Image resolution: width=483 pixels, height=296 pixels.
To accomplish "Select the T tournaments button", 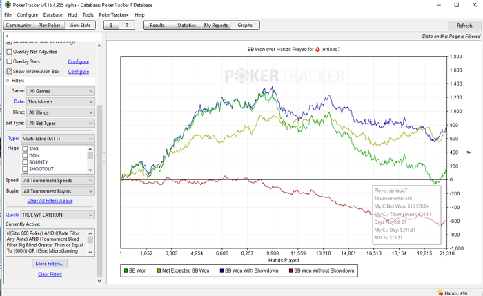I will (127, 26).
